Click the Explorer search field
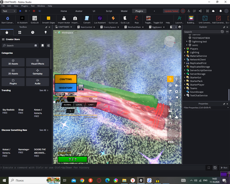Viewport: 230px width, 184px height. tap(202, 32)
